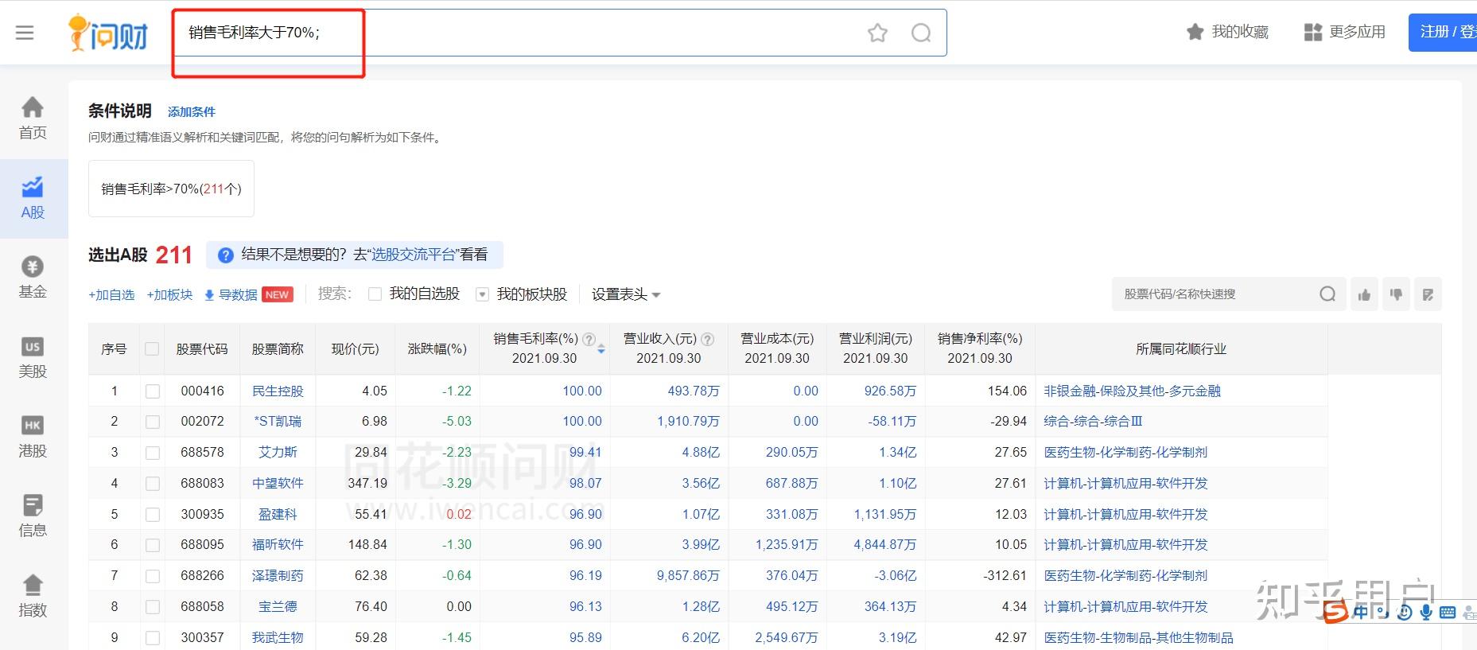Toggle select-all checkbox in table header

(x=152, y=348)
